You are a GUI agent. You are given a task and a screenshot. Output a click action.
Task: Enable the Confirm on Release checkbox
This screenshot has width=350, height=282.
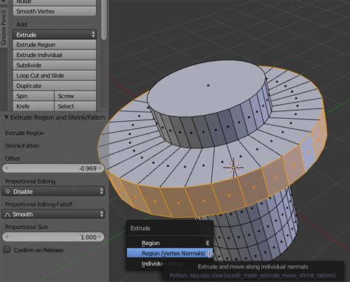click(x=7, y=250)
